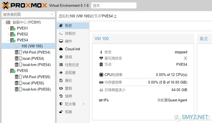212x123 pixels.
Task: Click the 权限 unlock icon
Action: click(61, 112)
